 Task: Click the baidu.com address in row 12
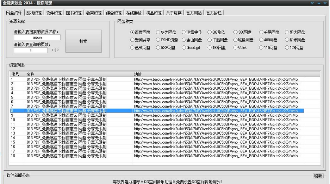click(x=217, y=129)
